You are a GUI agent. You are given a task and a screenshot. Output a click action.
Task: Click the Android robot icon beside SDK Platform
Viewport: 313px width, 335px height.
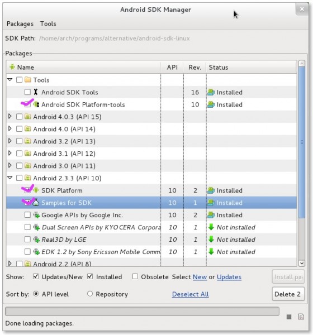point(36,190)
